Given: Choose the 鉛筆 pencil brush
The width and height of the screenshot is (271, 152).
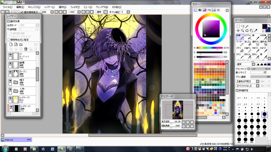Looking at the screenshot, I should pos(240,37).
